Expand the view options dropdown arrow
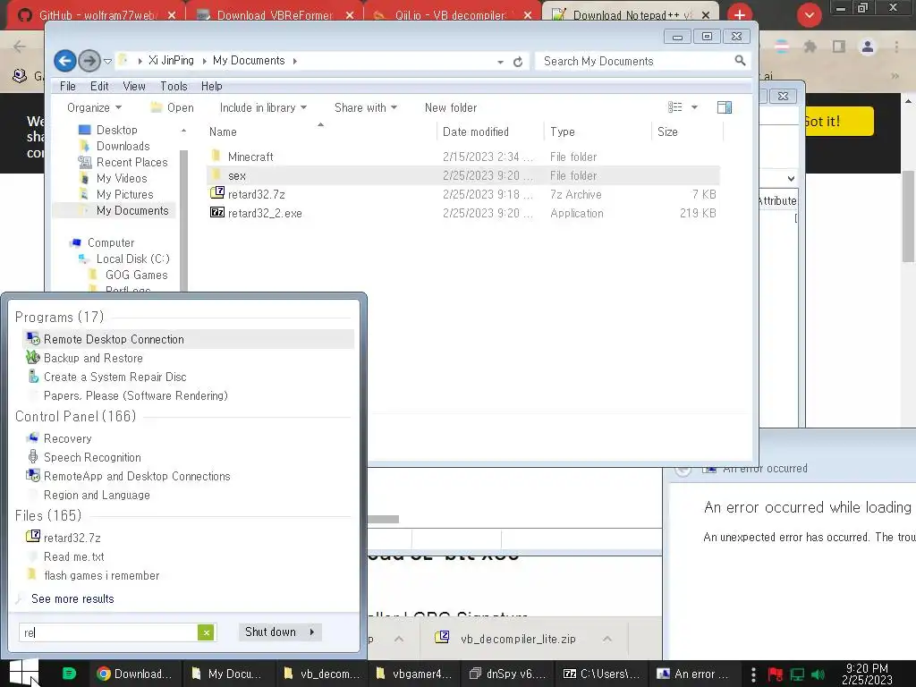Image resolution: width=916 pixels, height=687 pixels. click(694, 107)
